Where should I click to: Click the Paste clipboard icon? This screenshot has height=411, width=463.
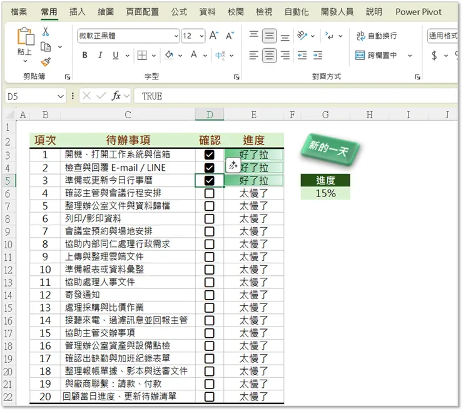26,36
